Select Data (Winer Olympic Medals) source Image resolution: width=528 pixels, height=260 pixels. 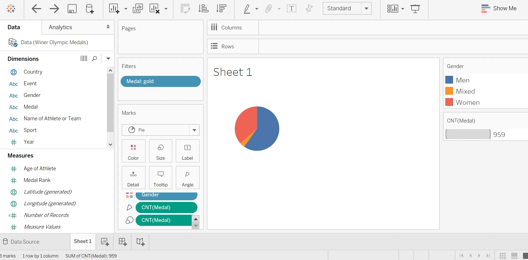(54, 42)
